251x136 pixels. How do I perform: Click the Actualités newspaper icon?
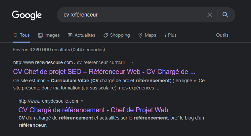click(70, 35)
